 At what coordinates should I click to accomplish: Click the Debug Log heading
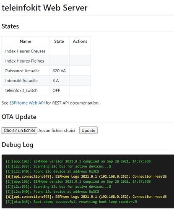(18, 145)
